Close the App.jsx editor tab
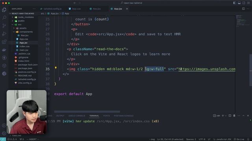 coord(127,9)
